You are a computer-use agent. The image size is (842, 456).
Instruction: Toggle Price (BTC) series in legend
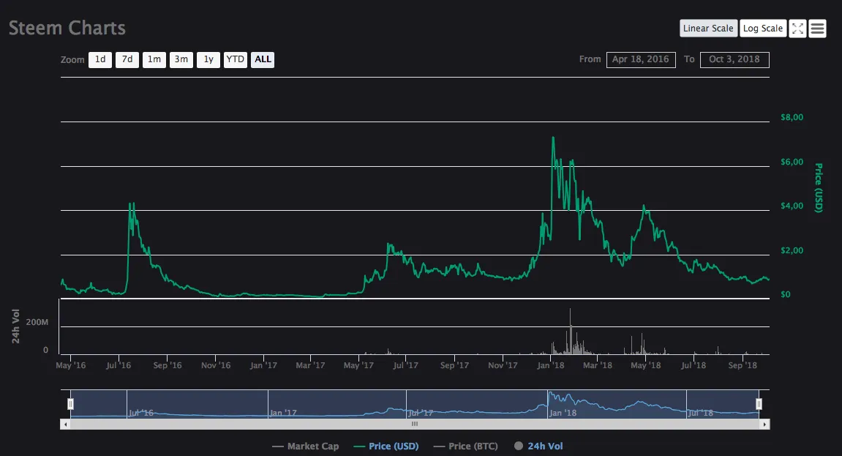465,446
